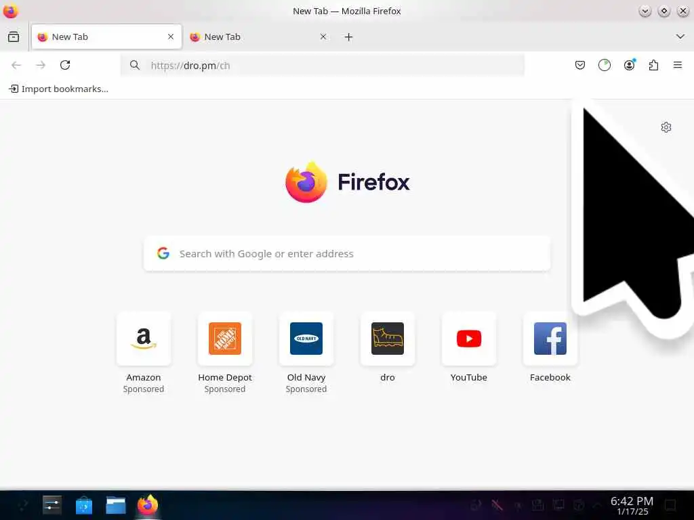The height and width of the screenshot is (520, 694).
Task: Open the hamburger application menu
Action: coord(678,66)
